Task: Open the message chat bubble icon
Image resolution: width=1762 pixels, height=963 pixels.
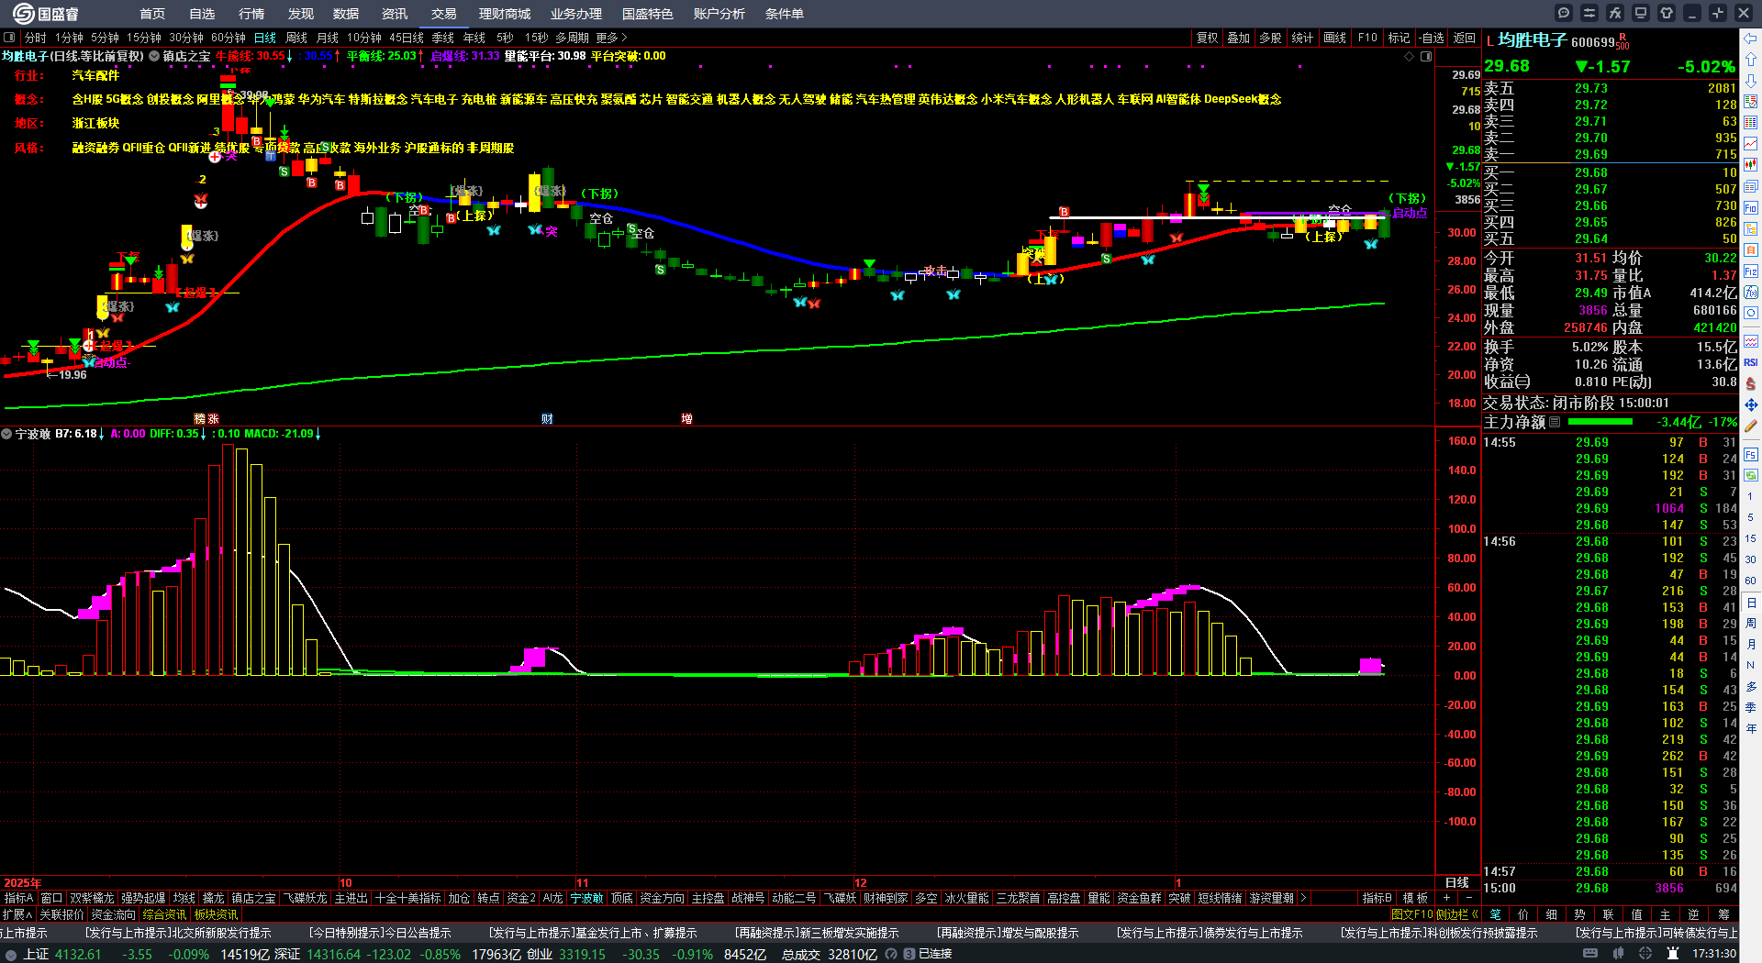Action: pyautogui.click(x=1564, y=13)
